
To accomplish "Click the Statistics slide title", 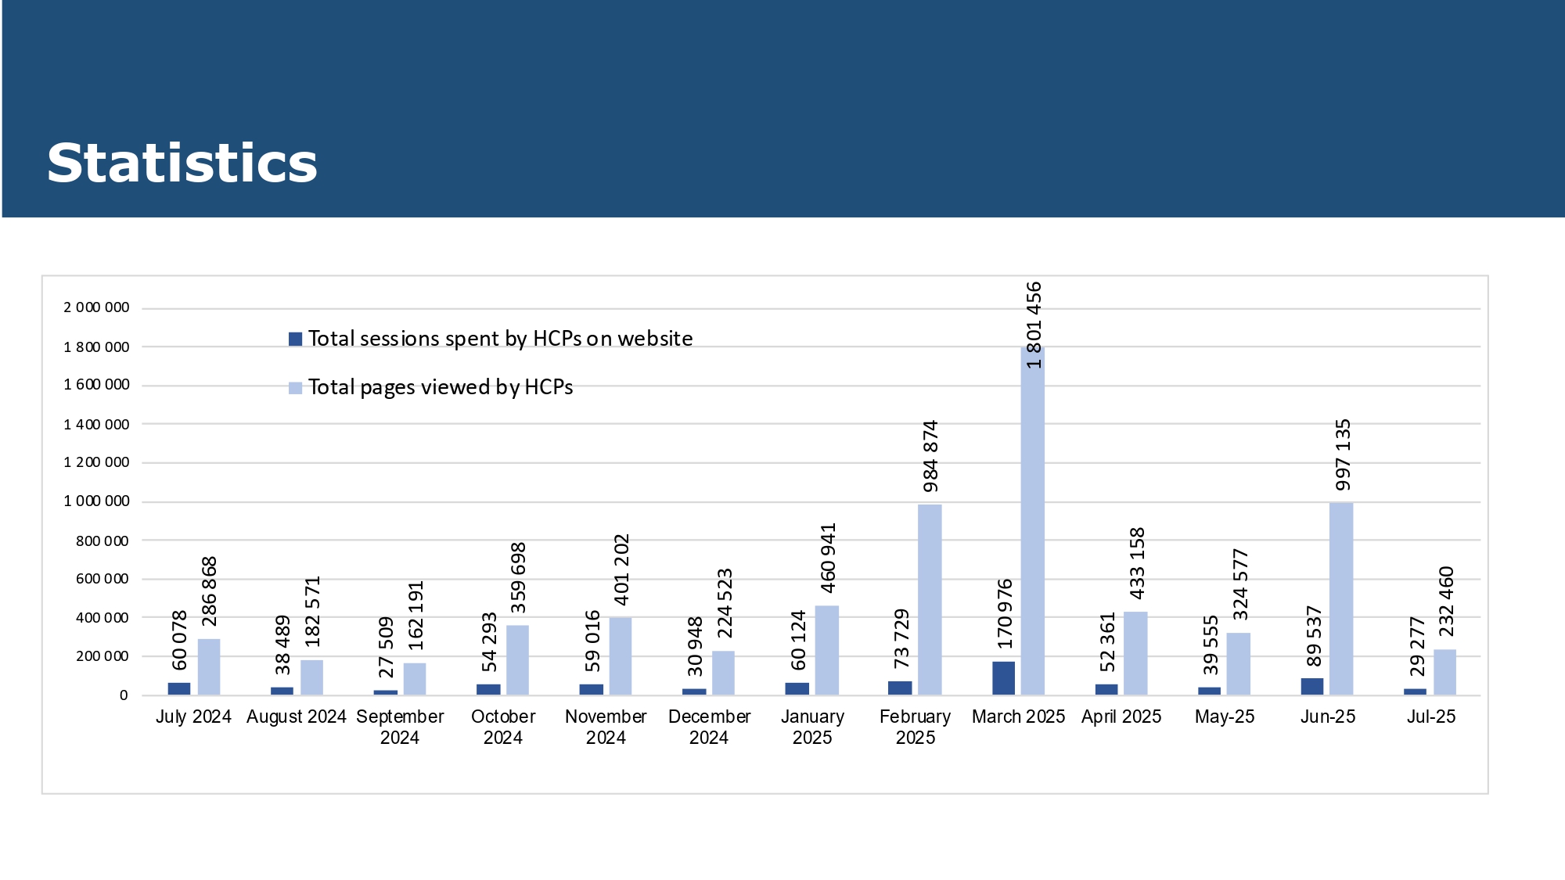I will (182, 163).
